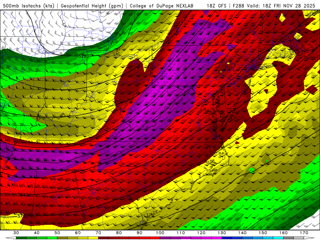The height and width of the screenshot is (240, 320).
Task: Select the 170 knot legend value
Action: [304, 233]
